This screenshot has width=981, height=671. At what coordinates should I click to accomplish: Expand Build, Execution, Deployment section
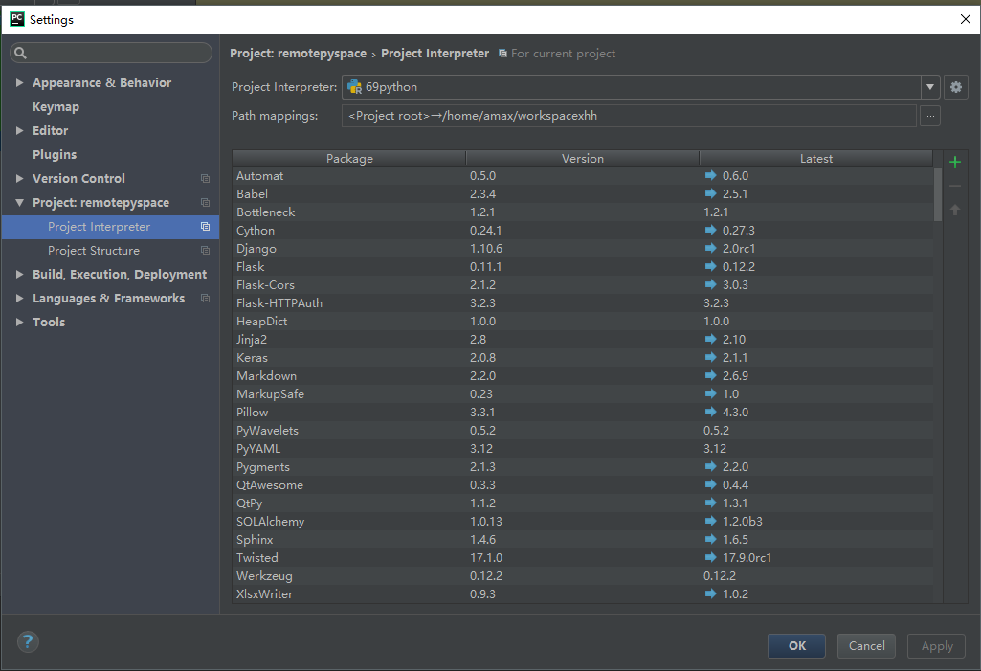tap(19, 274)
